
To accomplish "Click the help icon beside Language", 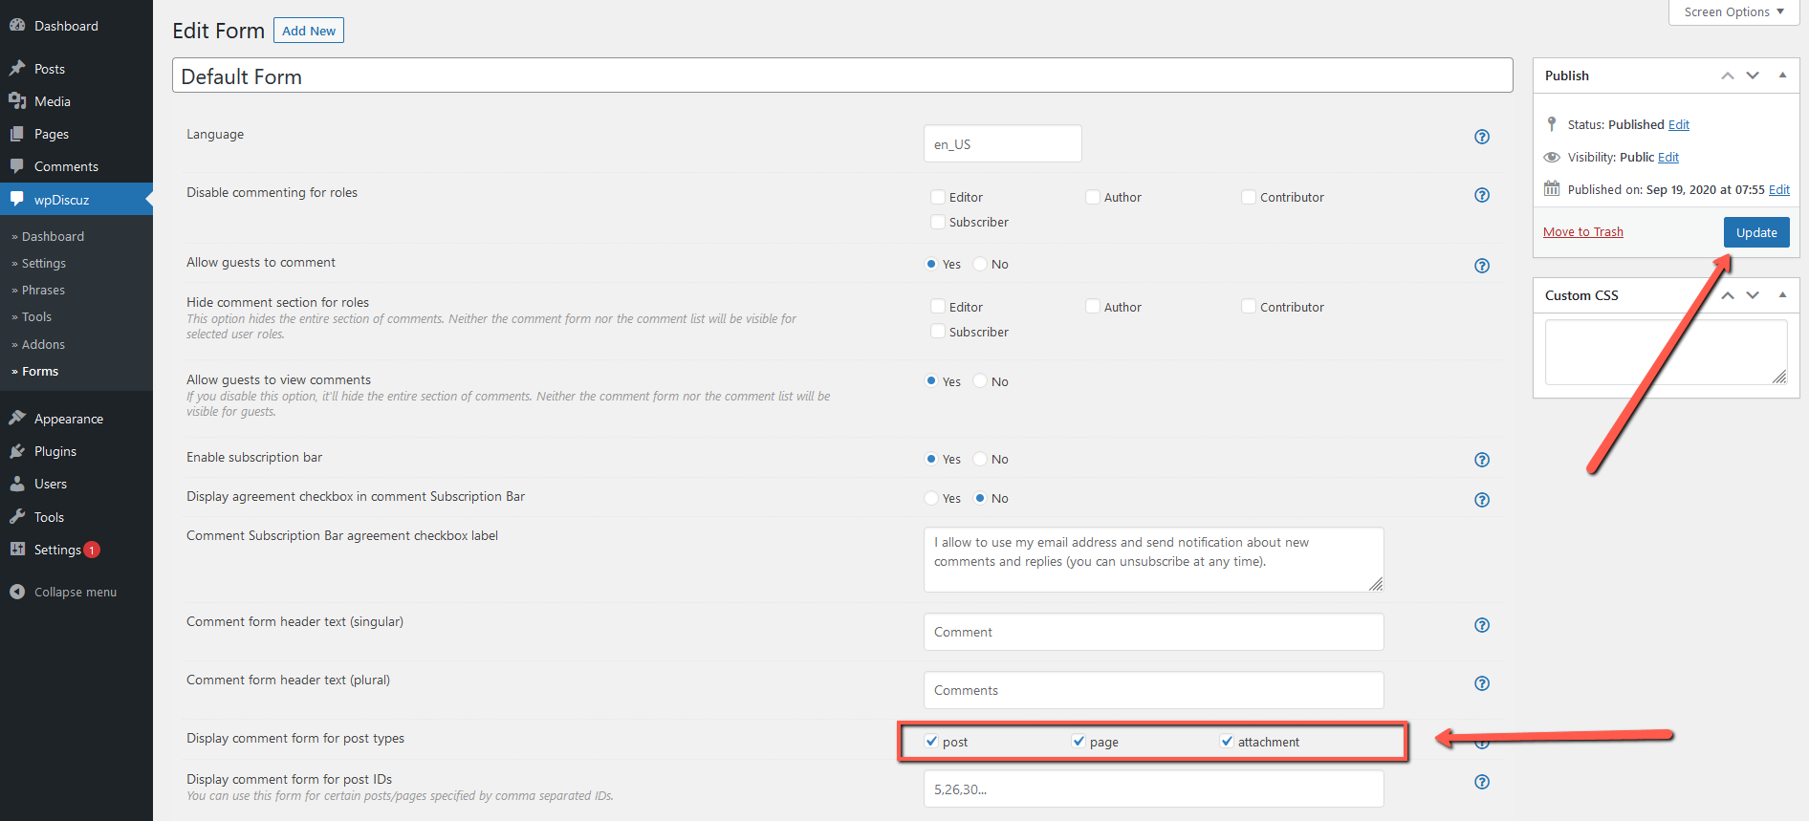I will [x=1481, y=137].
